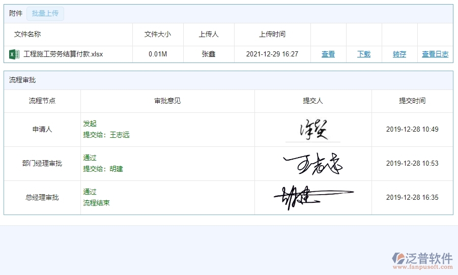The image size is (458, 275).
Task: Click the 转存 link
Action: 399,54
